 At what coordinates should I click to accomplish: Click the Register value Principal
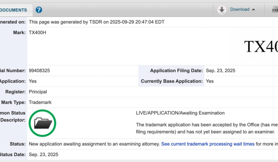tap(38, 92)
